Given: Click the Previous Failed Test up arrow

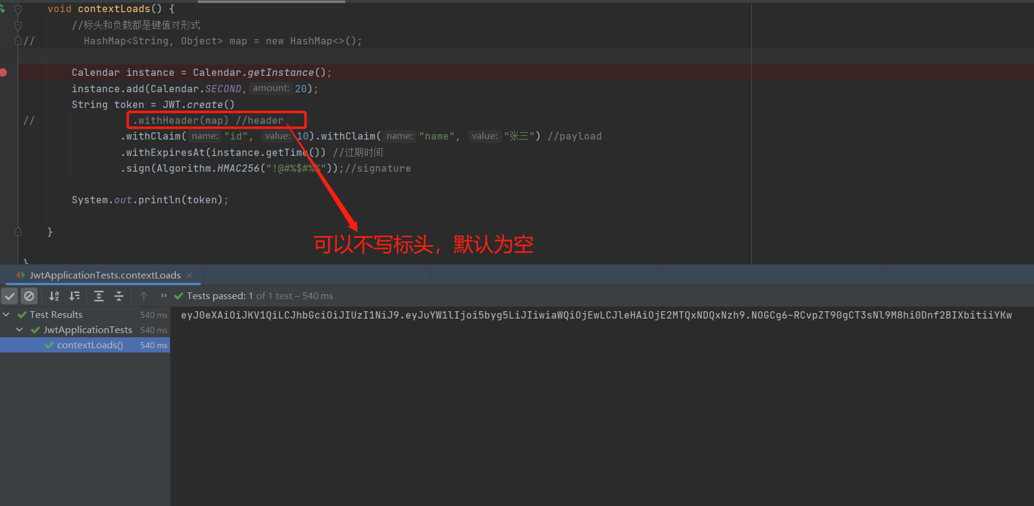Looking at the screenshot, I should point(144,296).
